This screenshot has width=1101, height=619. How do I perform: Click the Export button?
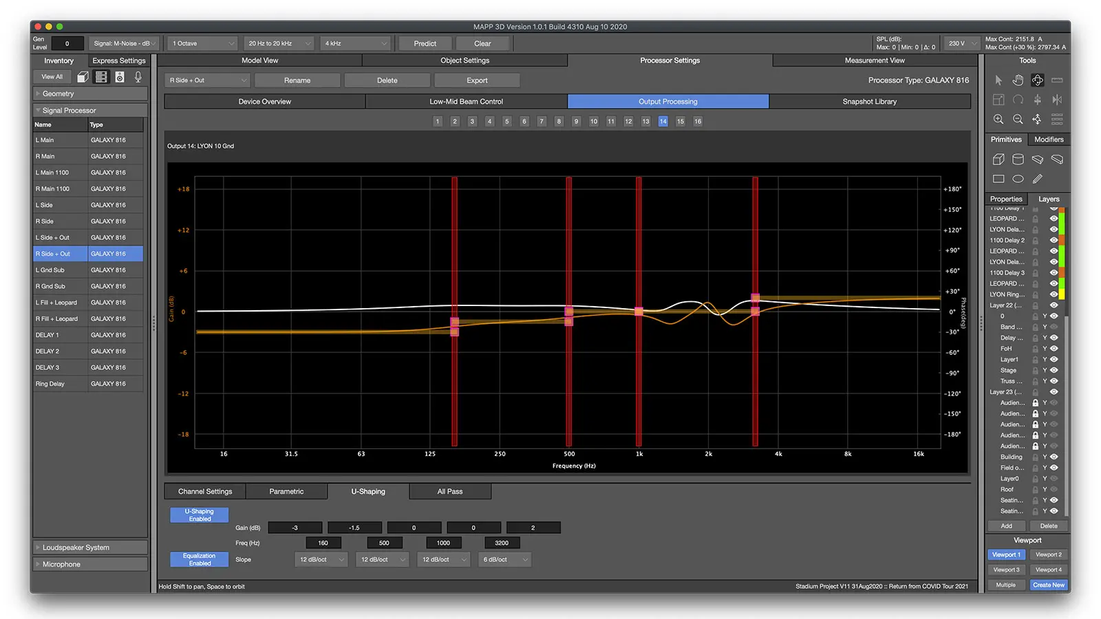(x=476, y=80)
